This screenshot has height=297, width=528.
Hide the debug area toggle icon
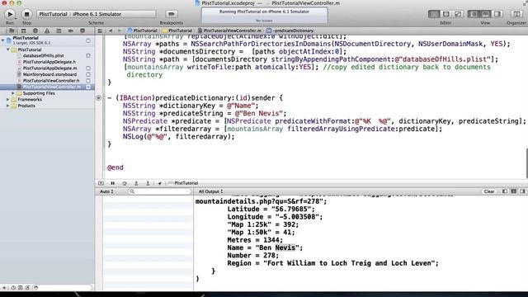tap(101, 183)
